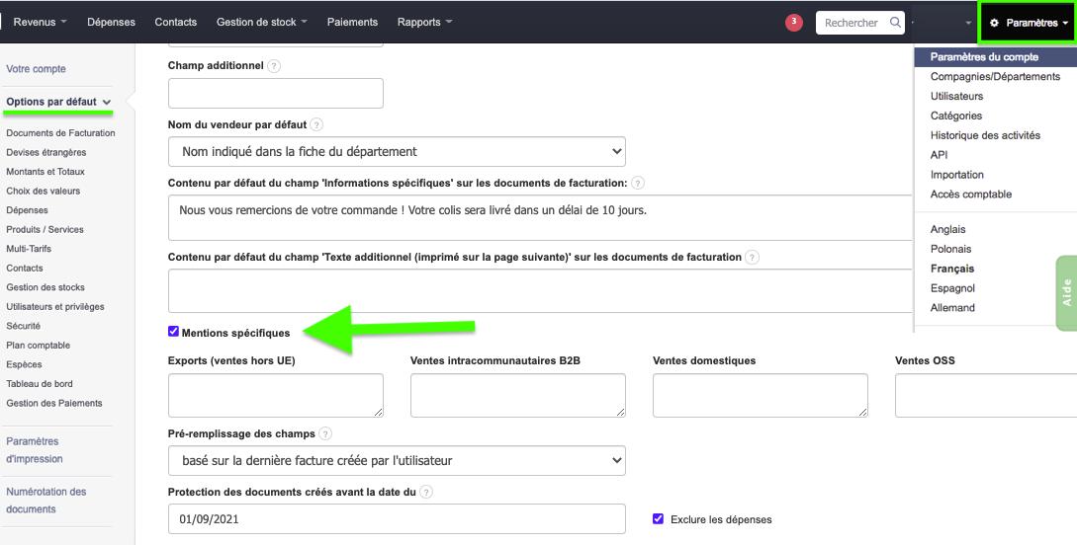Screen dimensions: 1077x545
Task: Open Dépenses link in sidebar
Action: [27, 209]
